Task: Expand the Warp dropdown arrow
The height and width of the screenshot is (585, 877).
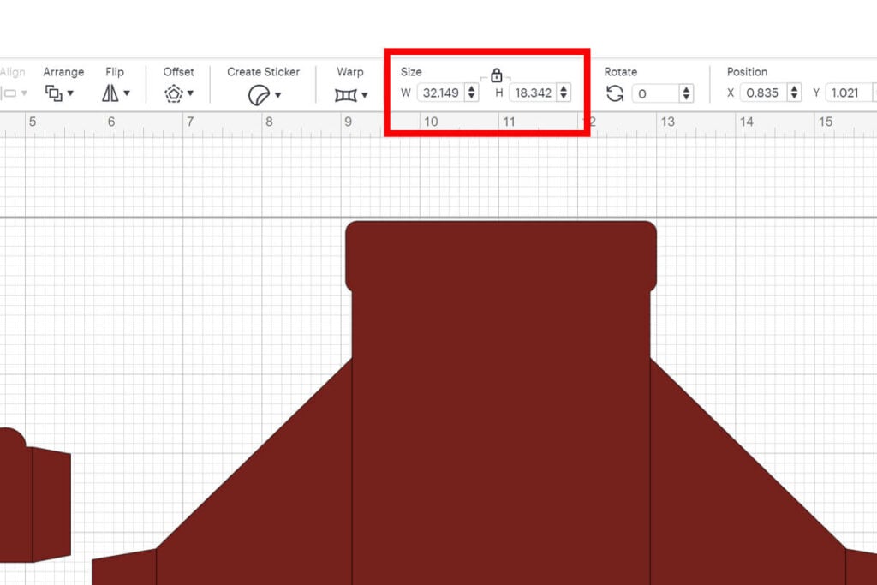Action: point(364,94)
